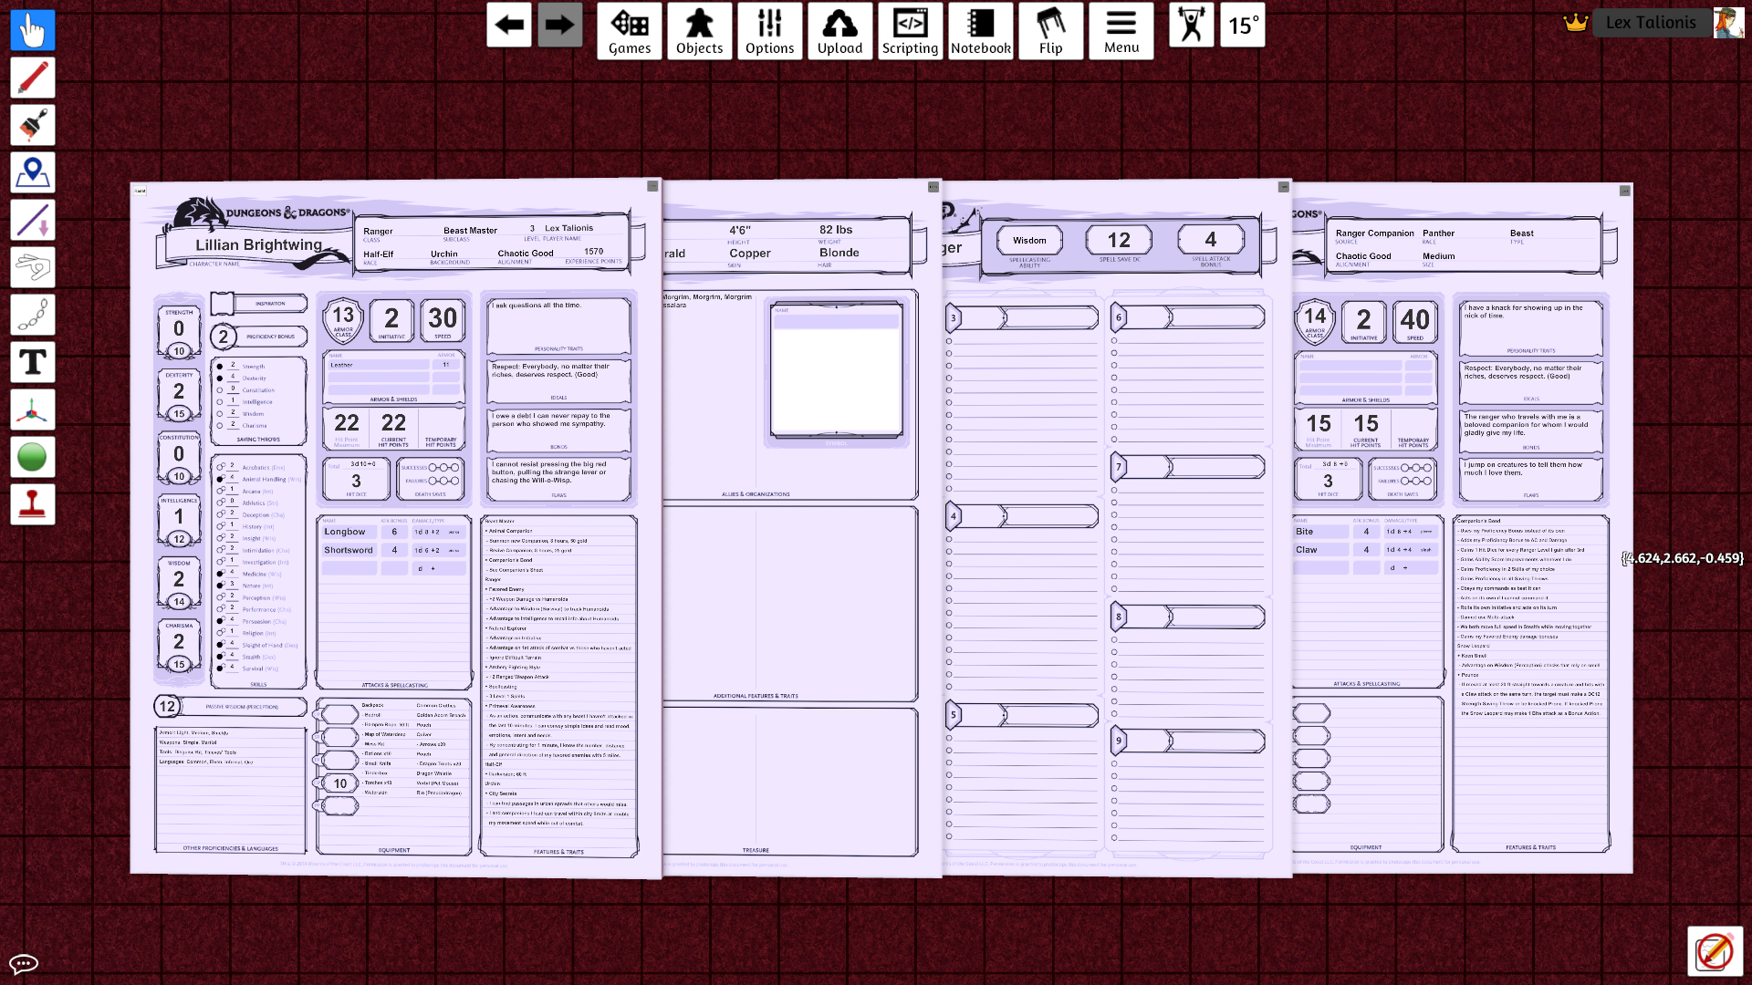Select the Grab hand tool
The width and height of the screenshot is (1752, 985).
coord(33,30)
